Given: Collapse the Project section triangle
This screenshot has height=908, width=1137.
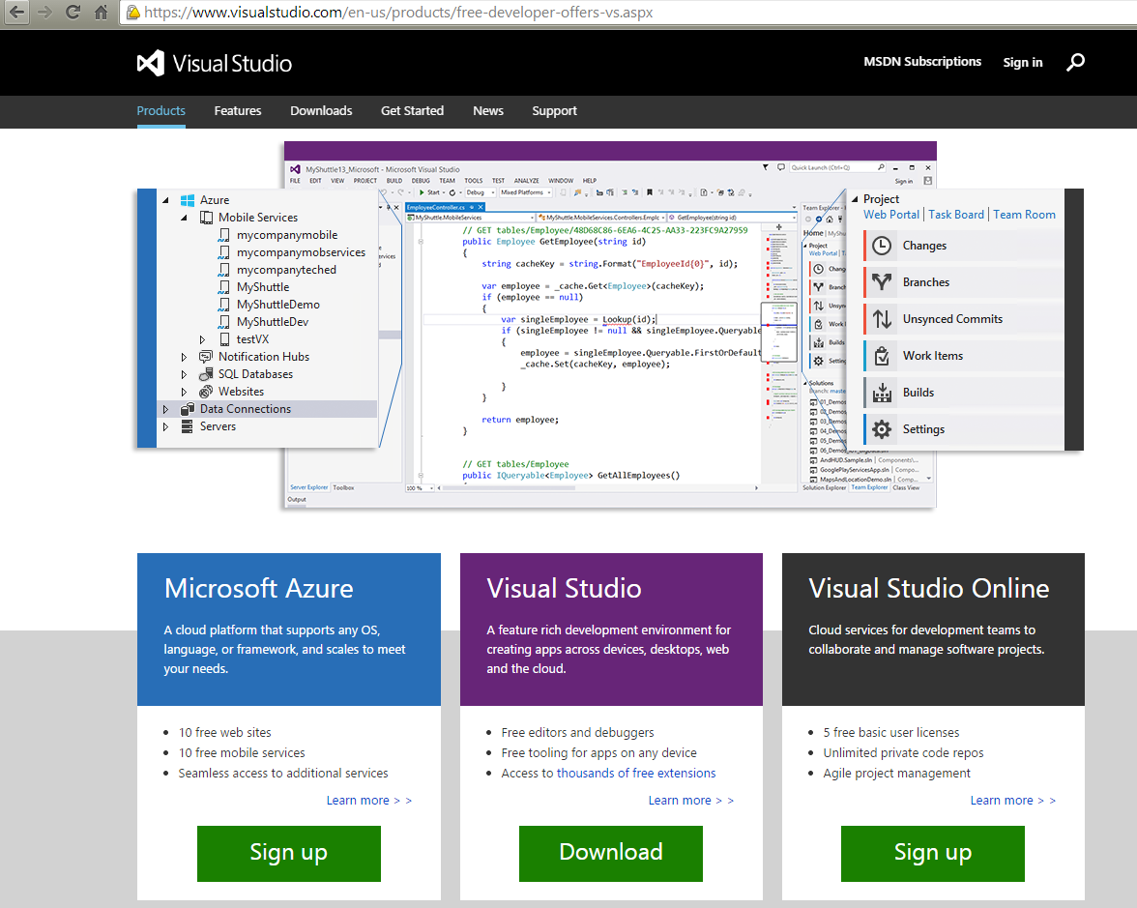Looking at the screenshot, I should tap(855, 199).
